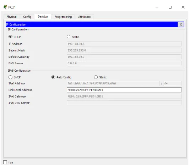Screen dimensions: 190x165
Task: Go to the Programming tab
Action: point(63,17)
